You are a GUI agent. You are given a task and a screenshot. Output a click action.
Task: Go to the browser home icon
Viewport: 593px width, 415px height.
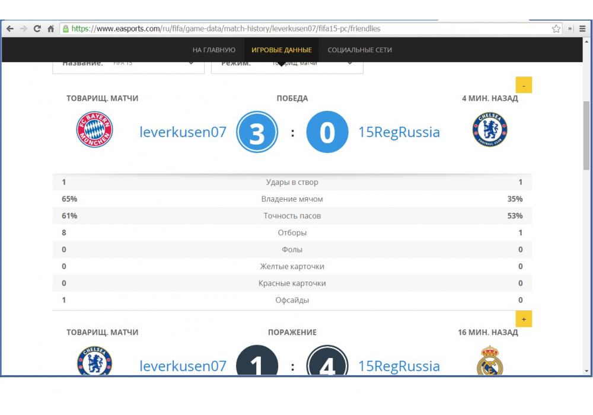50,28
